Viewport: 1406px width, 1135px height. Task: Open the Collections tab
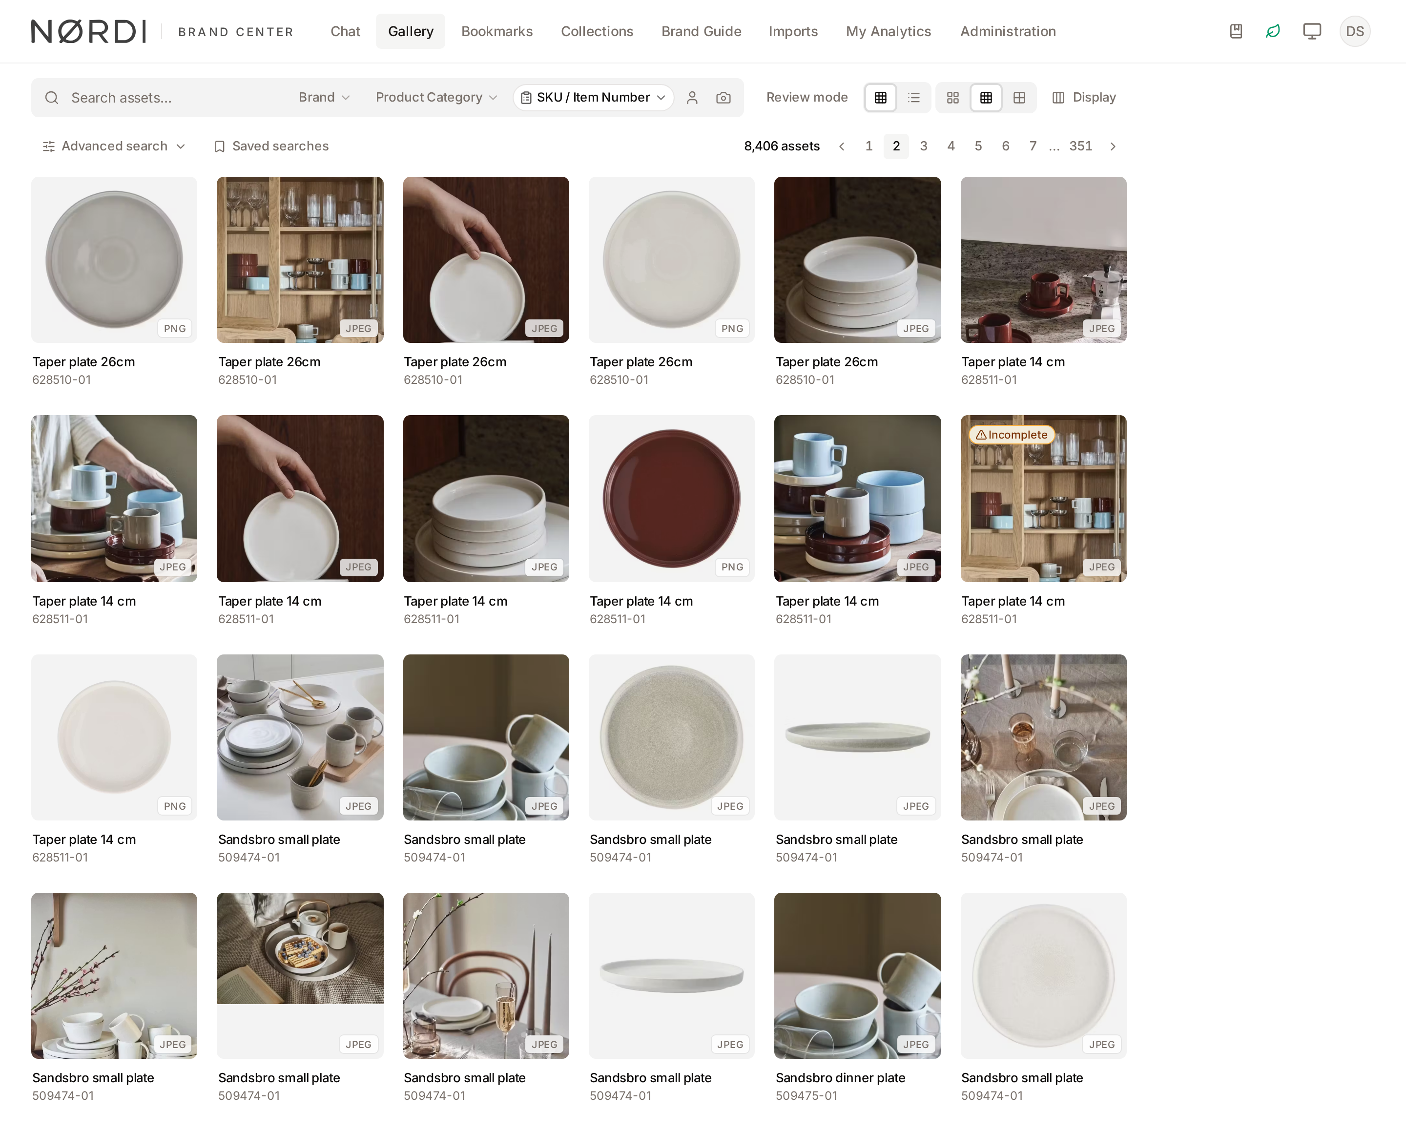pyautogui.click(x=597, y=31)
